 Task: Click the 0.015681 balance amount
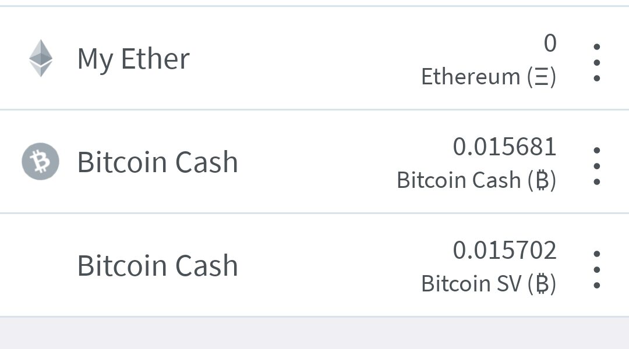click(504, 147)
